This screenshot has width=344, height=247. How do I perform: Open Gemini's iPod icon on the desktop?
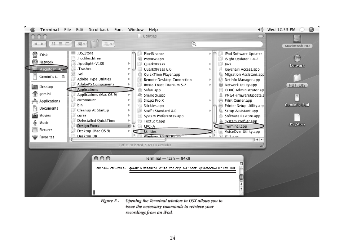297,100
